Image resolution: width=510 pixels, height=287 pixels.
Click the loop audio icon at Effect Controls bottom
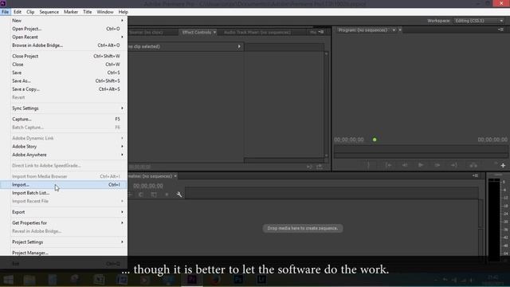[309, 167]
